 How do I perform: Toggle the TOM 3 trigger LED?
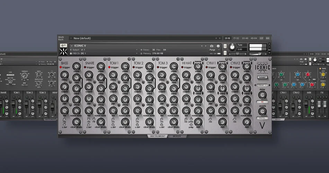[158, 67]
